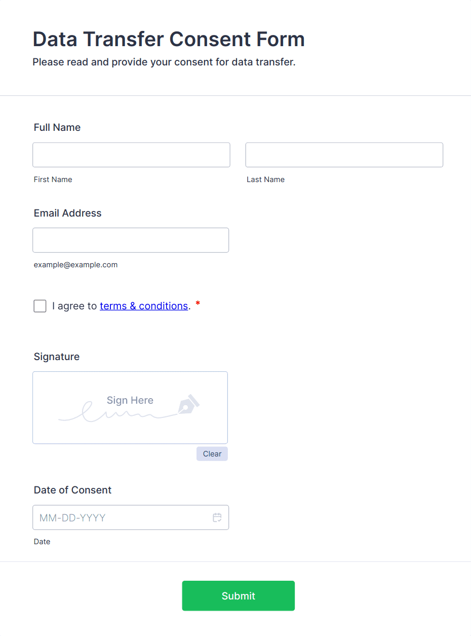Check the terms and conditions agreement box
The width and height of the screenshot is (471, 636).
point(40,306)
